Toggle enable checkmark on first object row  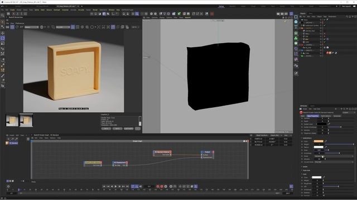(325, 20)
